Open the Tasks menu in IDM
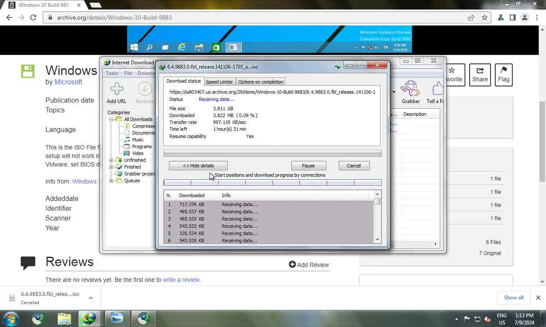 [112, 73]
